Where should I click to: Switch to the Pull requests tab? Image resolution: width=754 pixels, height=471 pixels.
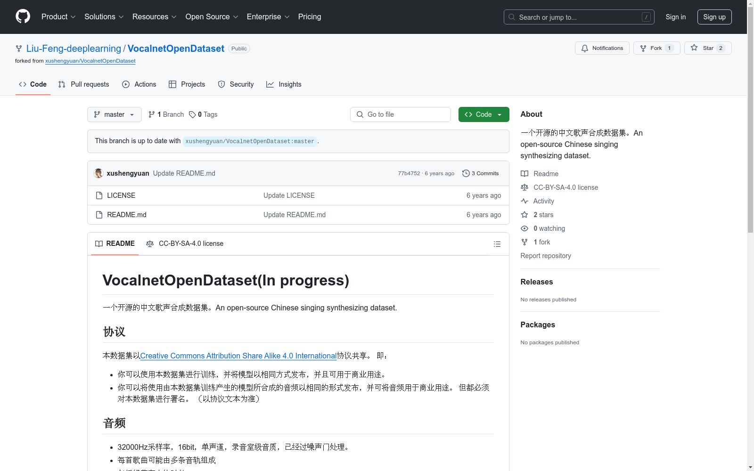pyautogui.click(x=83, y=84)
